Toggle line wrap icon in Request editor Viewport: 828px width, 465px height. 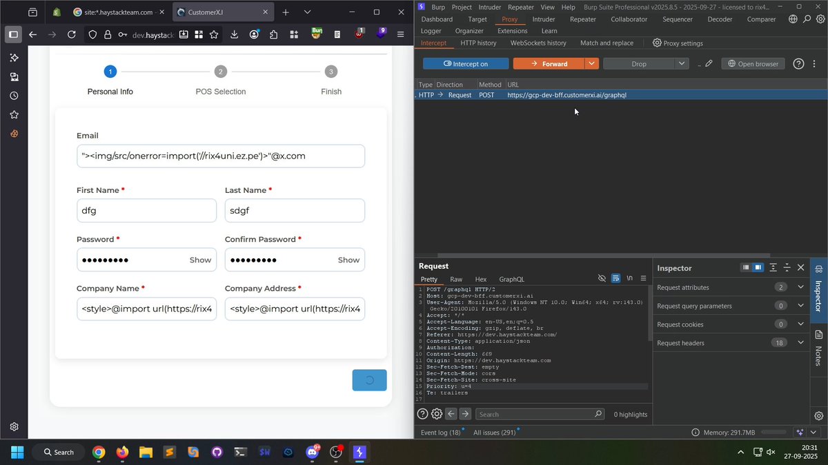tap(615, 278)
